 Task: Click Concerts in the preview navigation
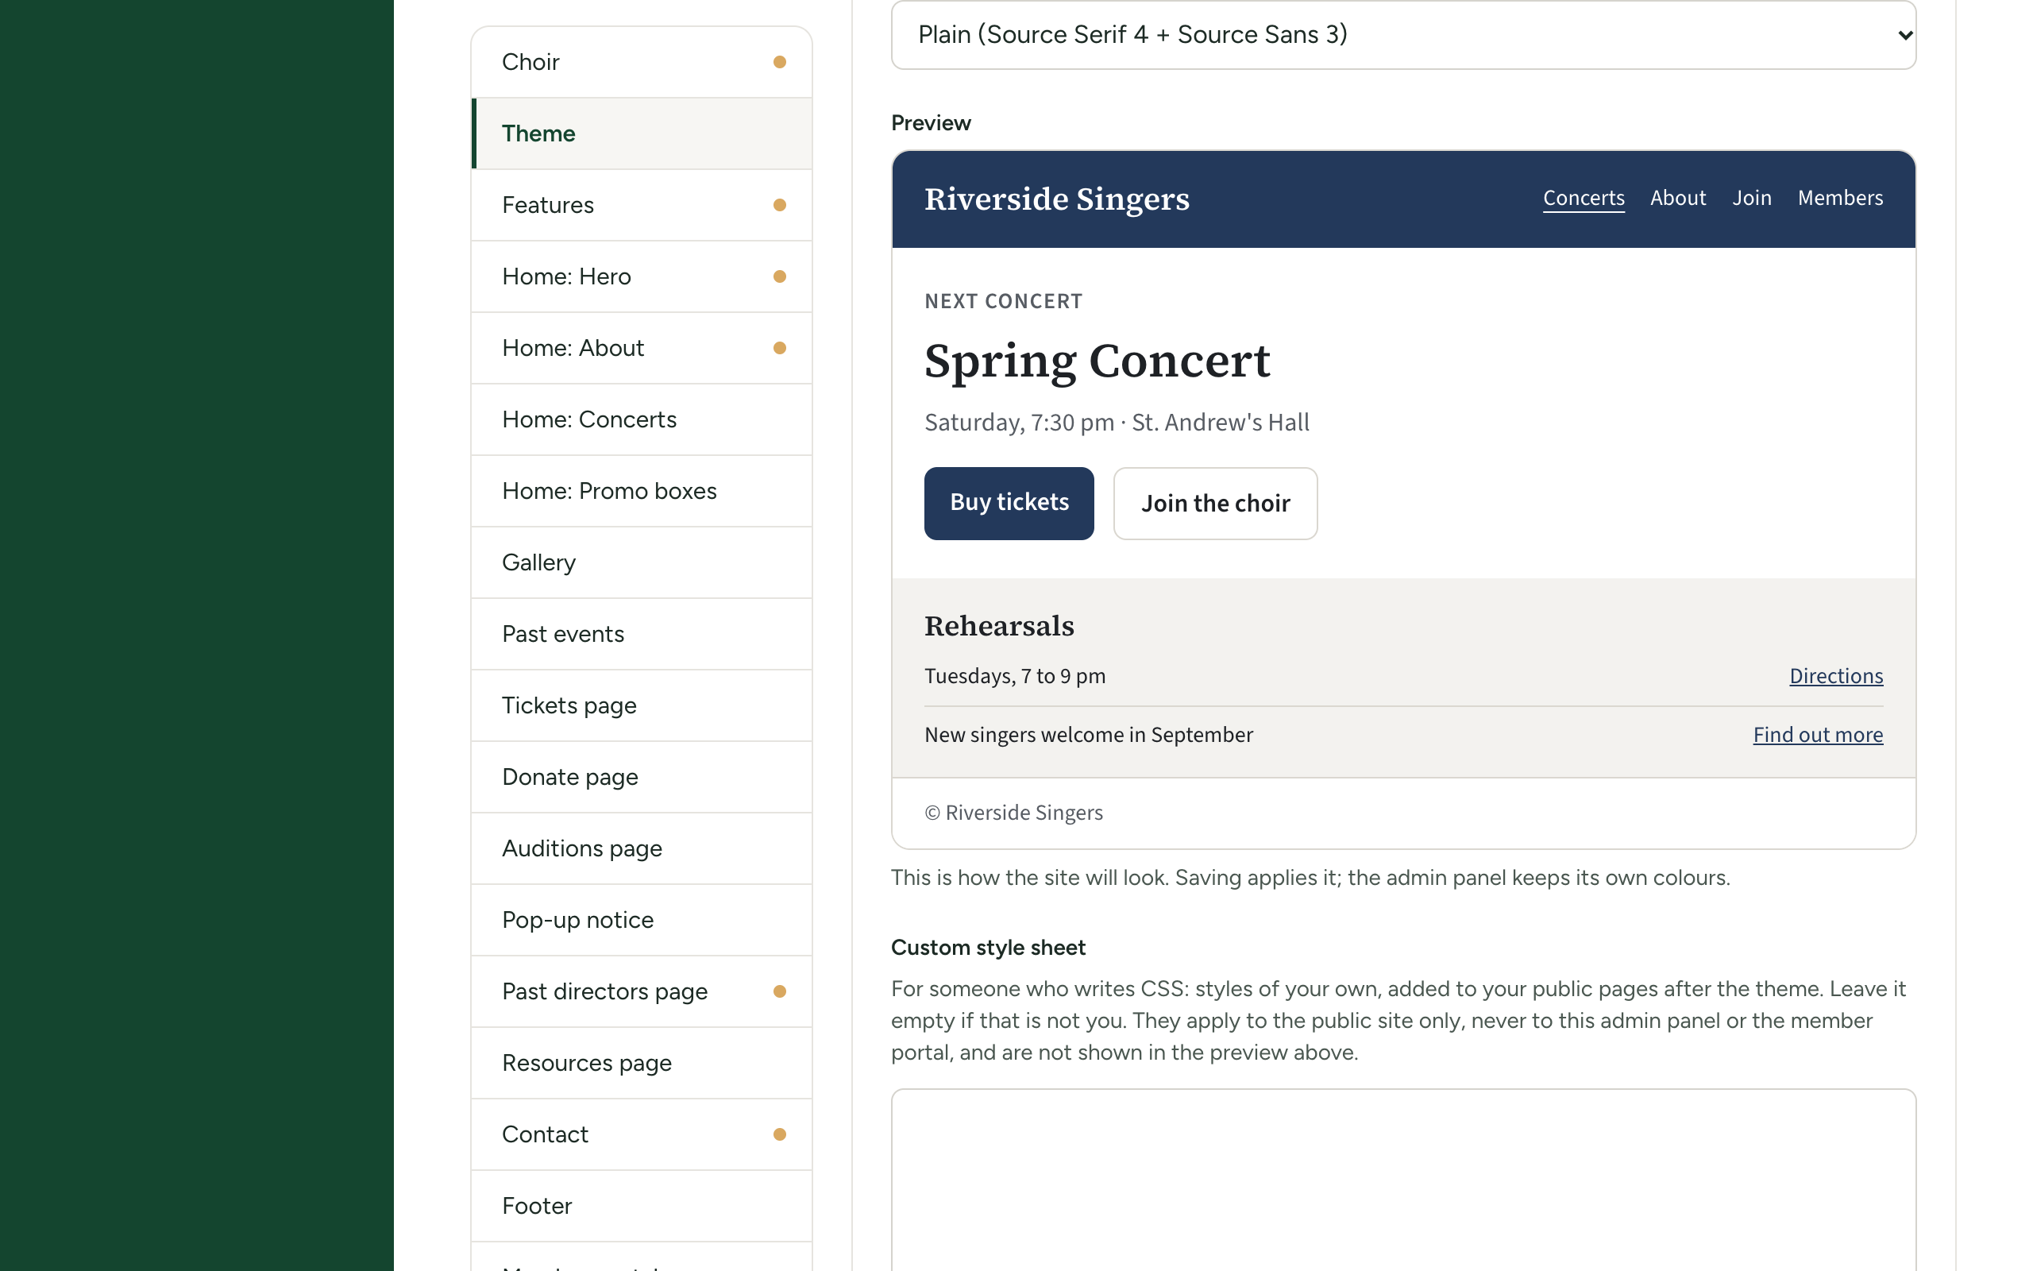(x=1584, y=198)
